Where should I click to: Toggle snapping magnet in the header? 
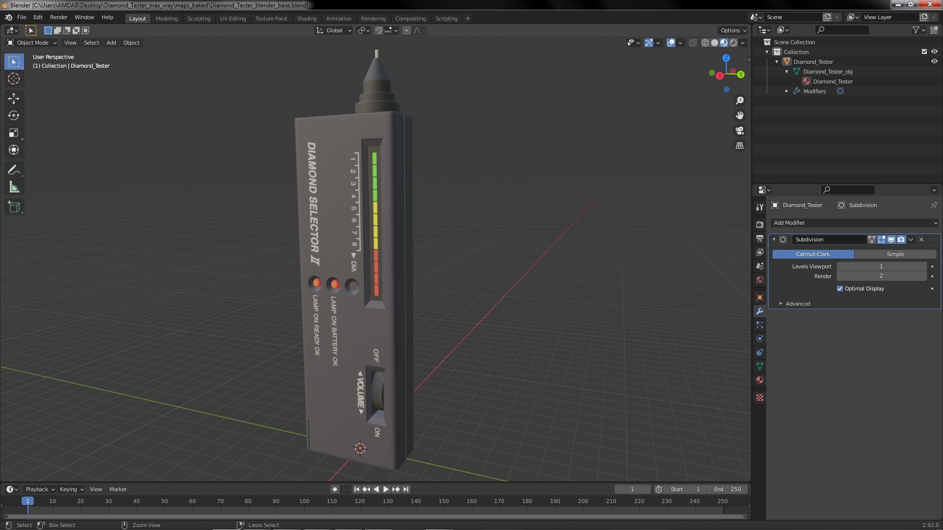point(379,30)
